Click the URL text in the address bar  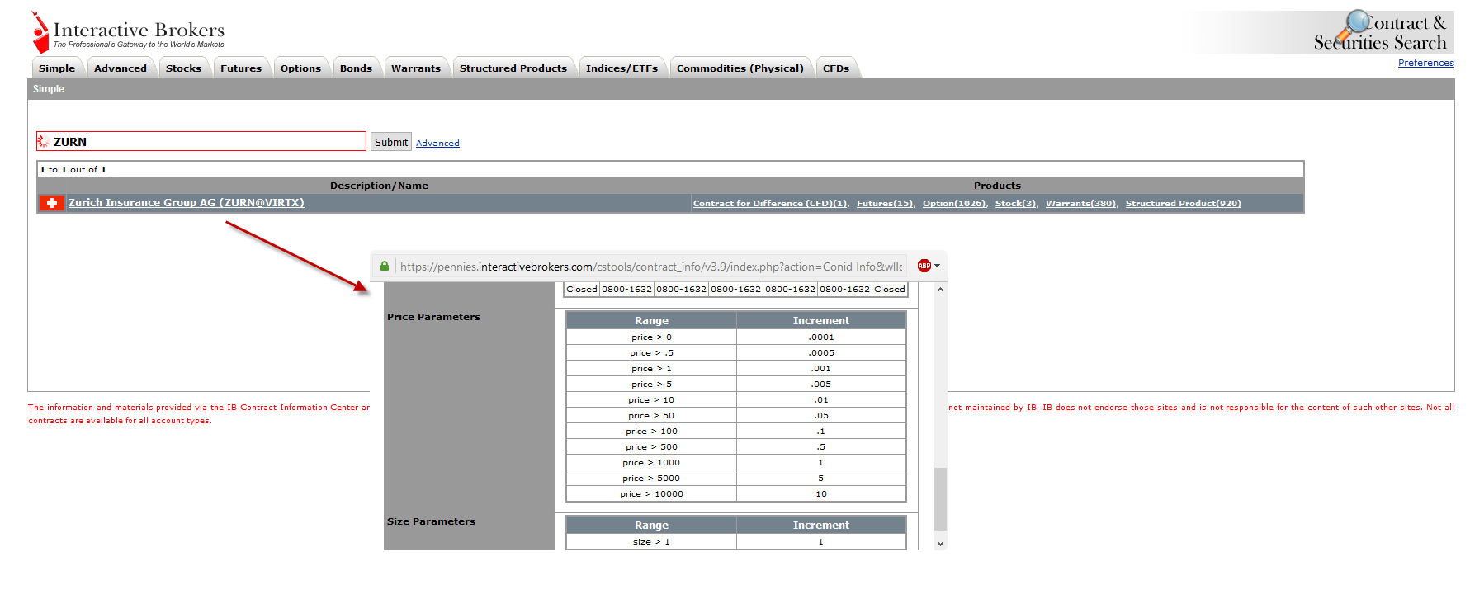651,267
